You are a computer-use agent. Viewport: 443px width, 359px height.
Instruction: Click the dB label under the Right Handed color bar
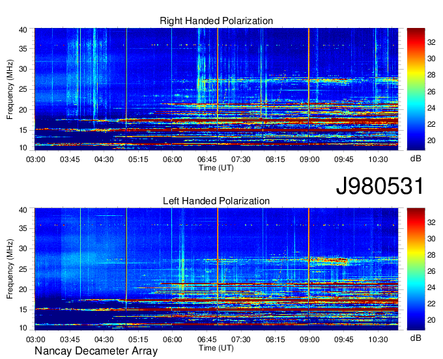click(x=416, y=159)
